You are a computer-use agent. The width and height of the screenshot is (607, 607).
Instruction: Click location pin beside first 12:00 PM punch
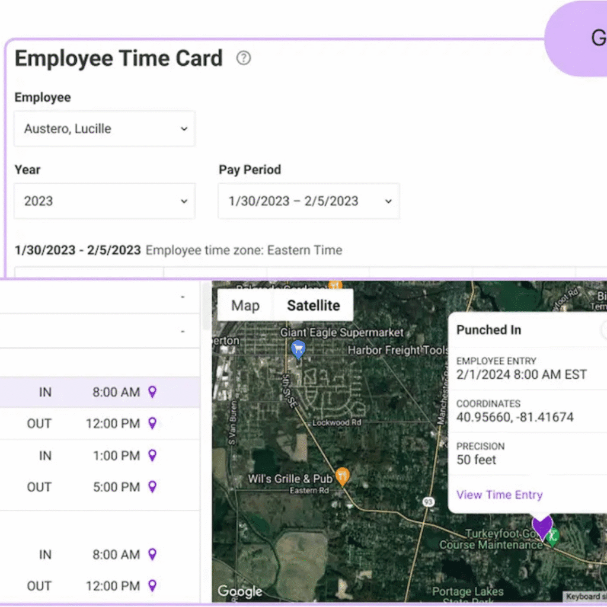click(x=152, y=423)
